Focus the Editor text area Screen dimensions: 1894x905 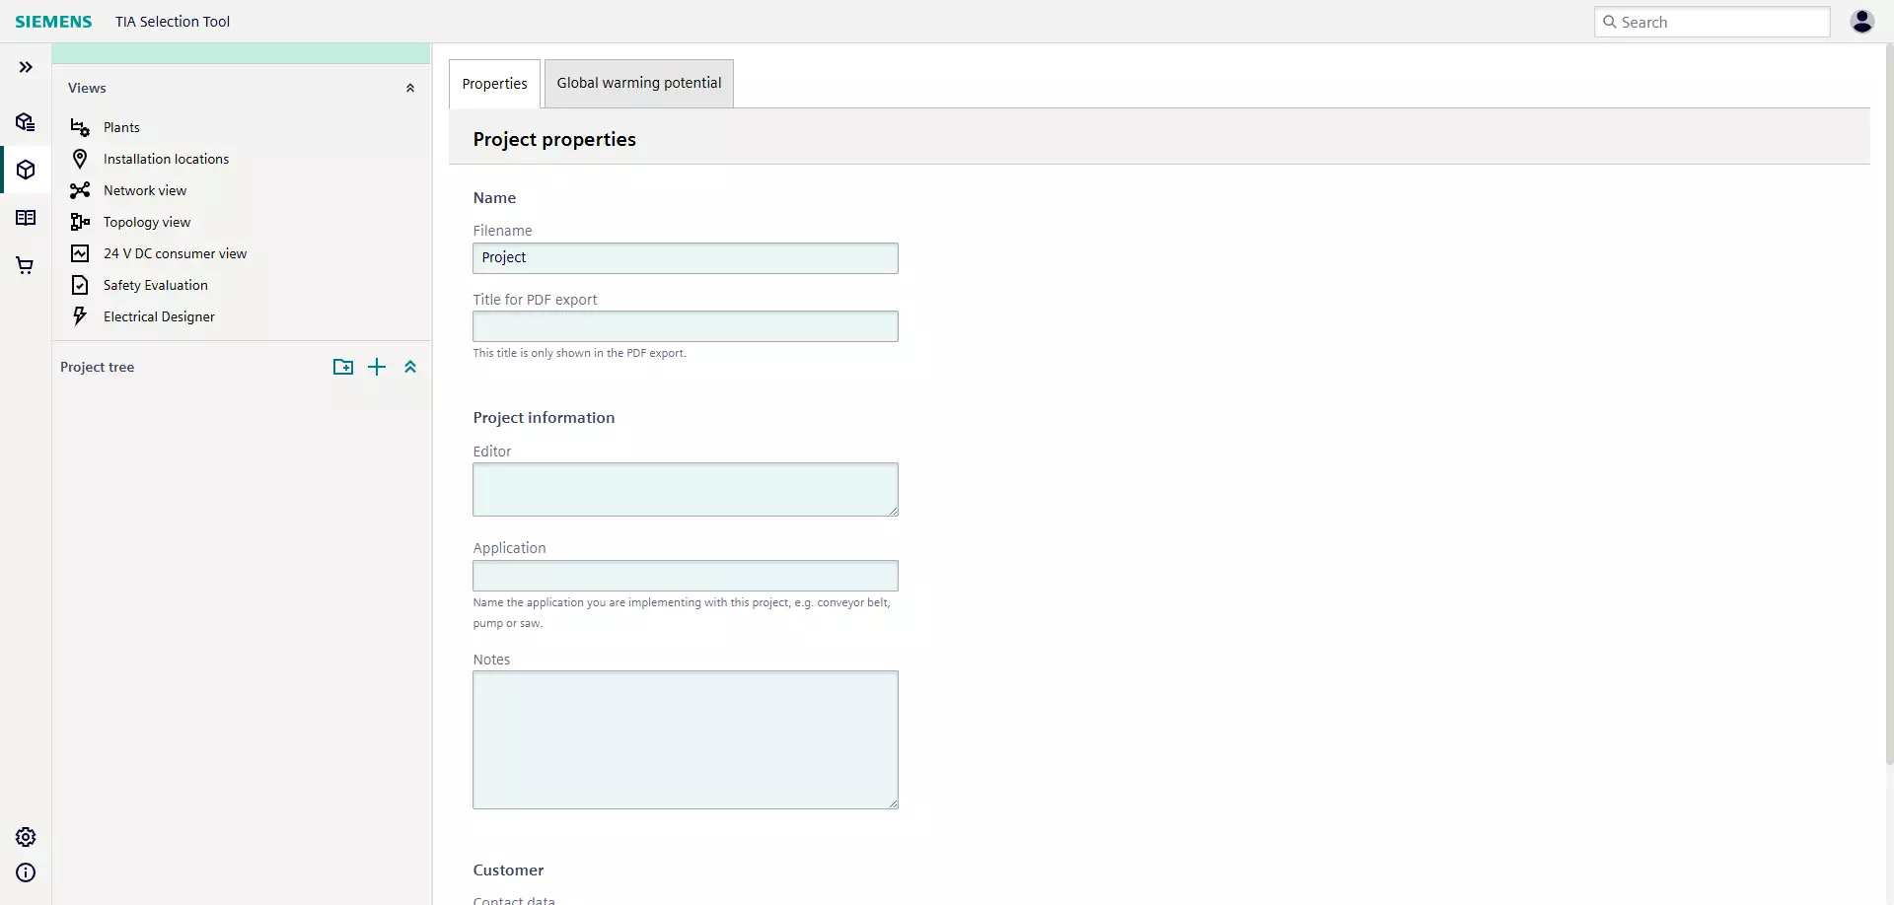pyautogui.click(x=686, y=490)
